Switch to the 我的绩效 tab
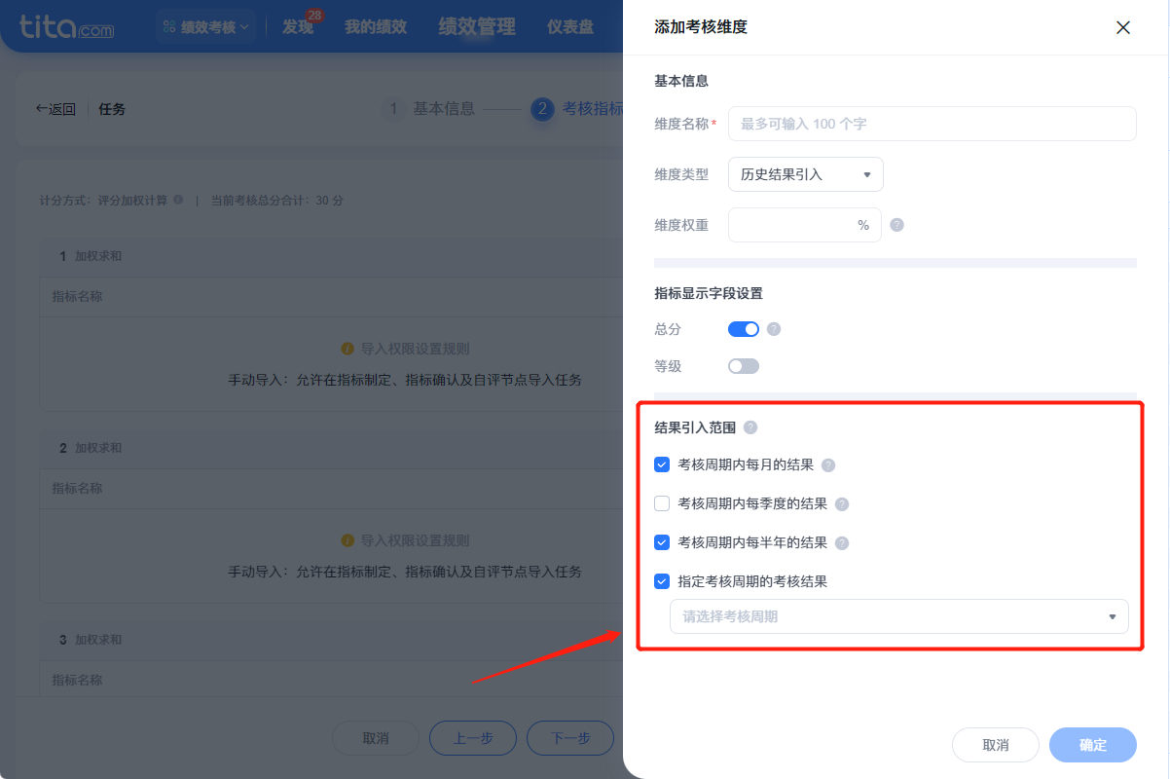The height and width of the screenshot is (779, 1170). 376,26
